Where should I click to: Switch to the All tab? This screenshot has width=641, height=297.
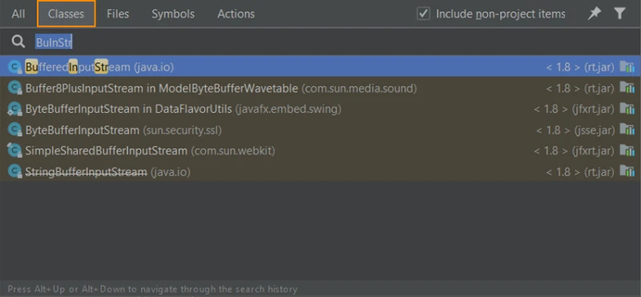pos(18,14)
